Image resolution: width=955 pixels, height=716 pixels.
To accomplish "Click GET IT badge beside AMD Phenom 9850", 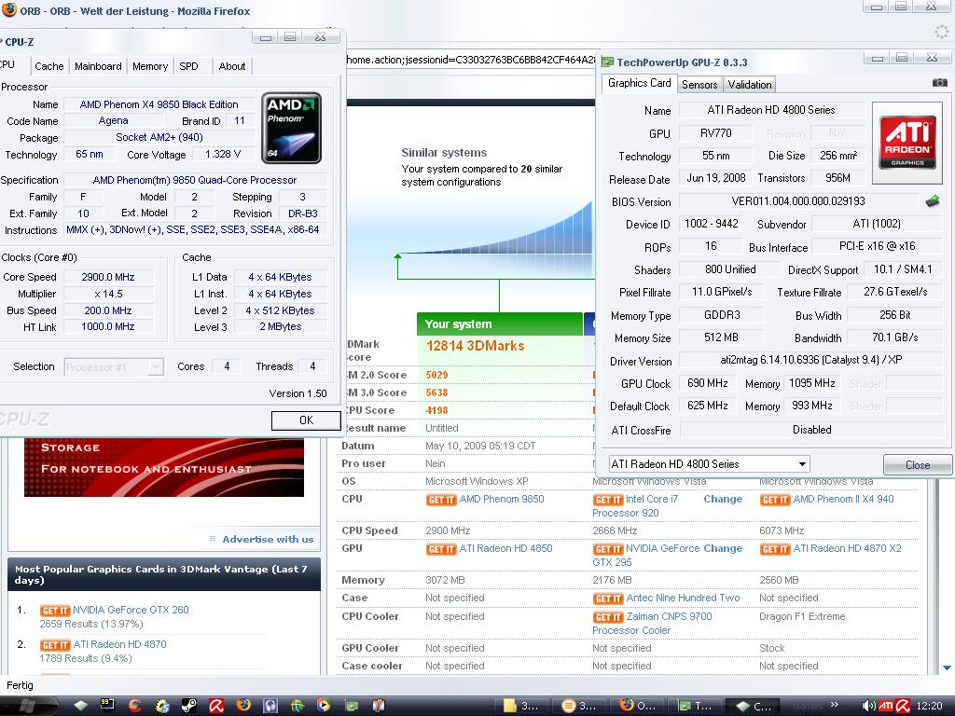I will (x=441, y=500).
